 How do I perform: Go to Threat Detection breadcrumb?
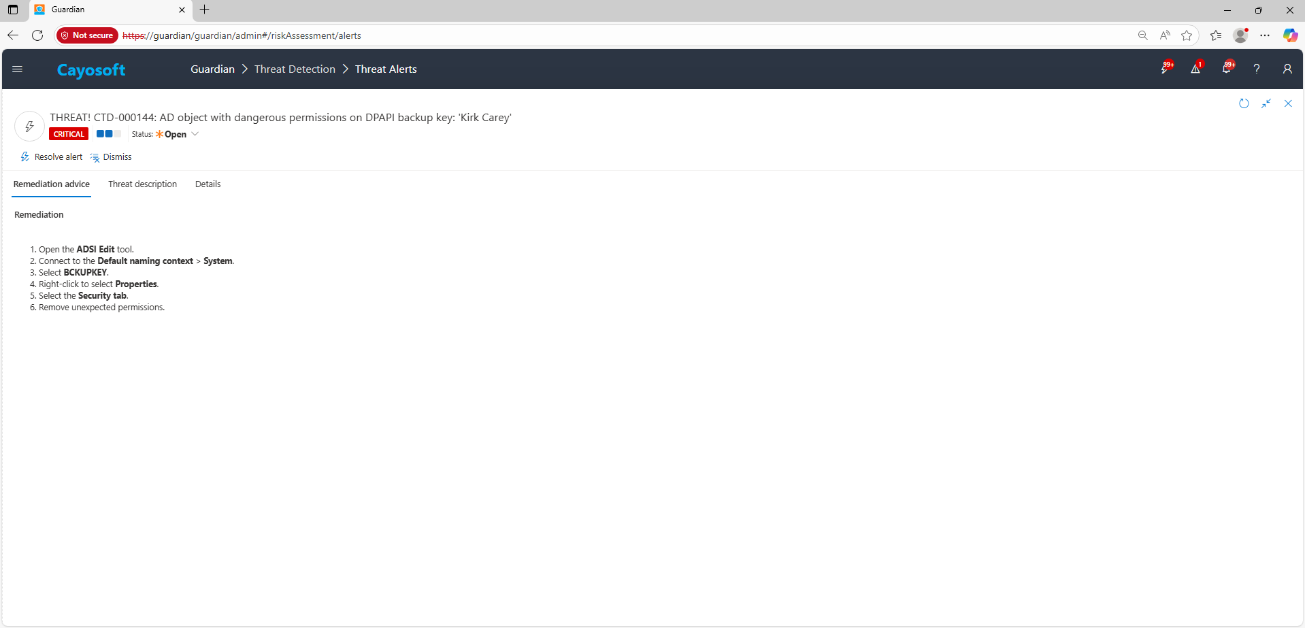point(295,69)
